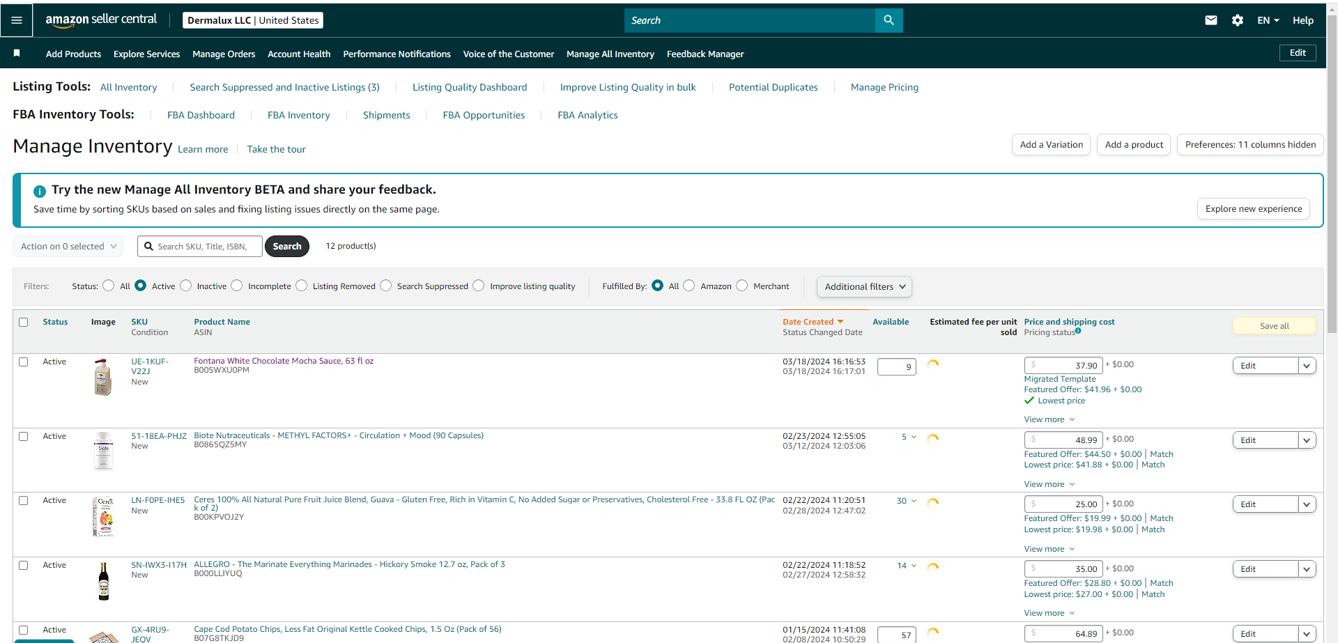Viewport: 1338px width, 643px height.
Task: Open the Biote Methyl Factors product thumbnail
Action: tap(103, 451)
